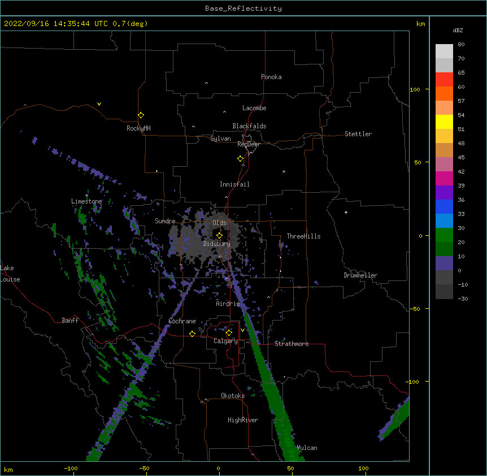Click the RedDeer city label
This screenshot has height=476, width=487.
click(x=249, y=144)
